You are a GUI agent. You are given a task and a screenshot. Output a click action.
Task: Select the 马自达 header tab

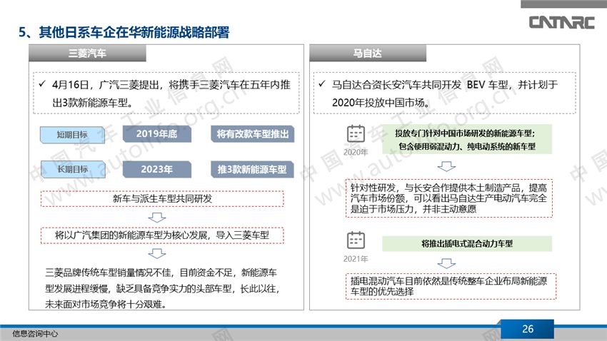click(368, 53)
